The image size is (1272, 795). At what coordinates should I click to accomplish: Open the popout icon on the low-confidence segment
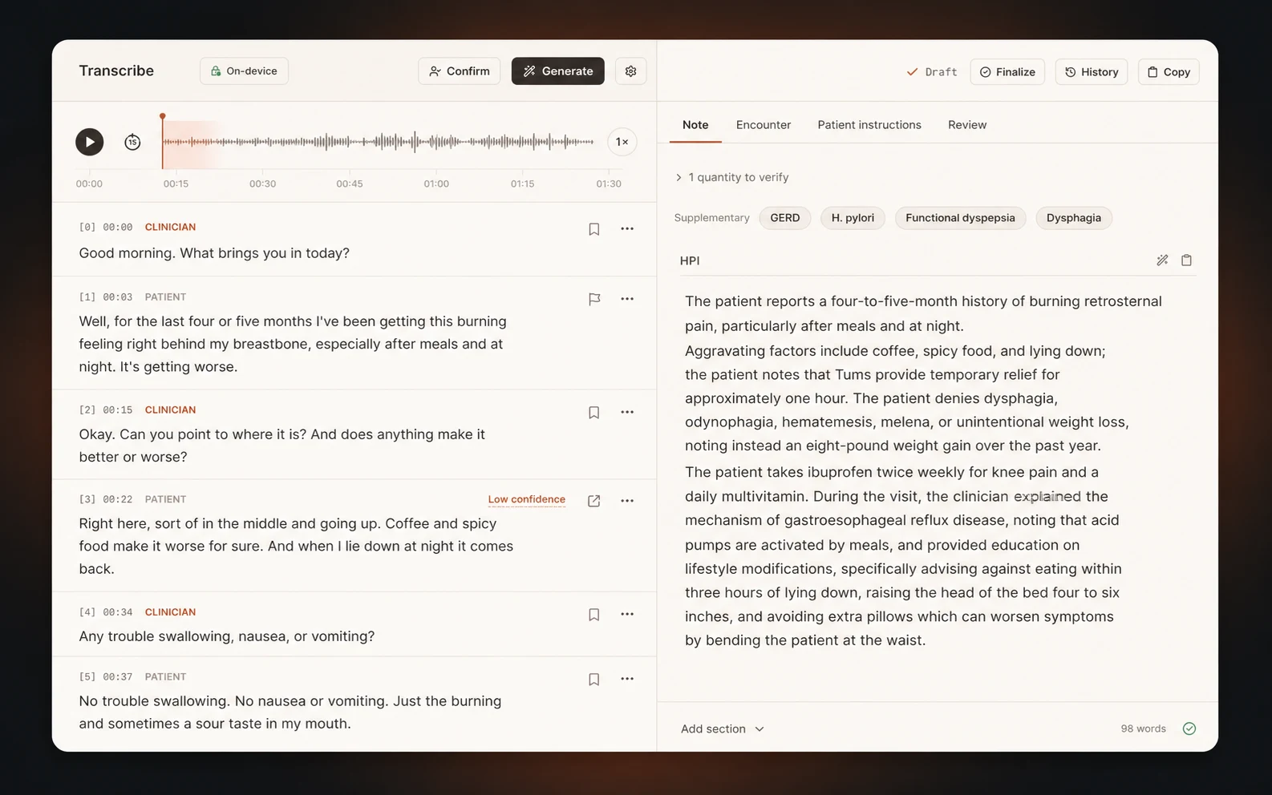594,501
